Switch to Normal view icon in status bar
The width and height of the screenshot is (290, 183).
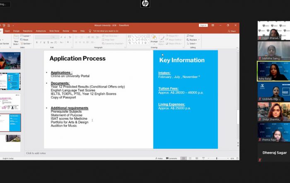[184, 159]
